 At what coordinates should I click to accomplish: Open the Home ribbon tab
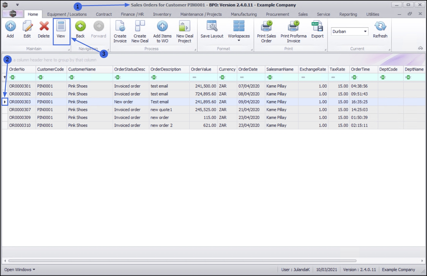click(33, 14)
